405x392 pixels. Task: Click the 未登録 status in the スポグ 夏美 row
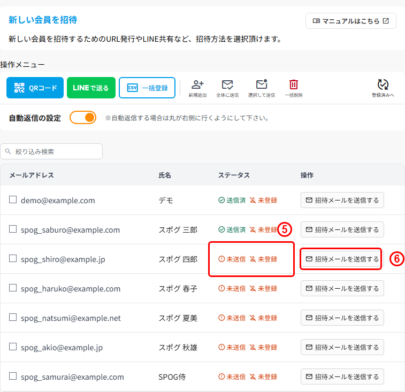pyautogui.click(x=263, y=318)
